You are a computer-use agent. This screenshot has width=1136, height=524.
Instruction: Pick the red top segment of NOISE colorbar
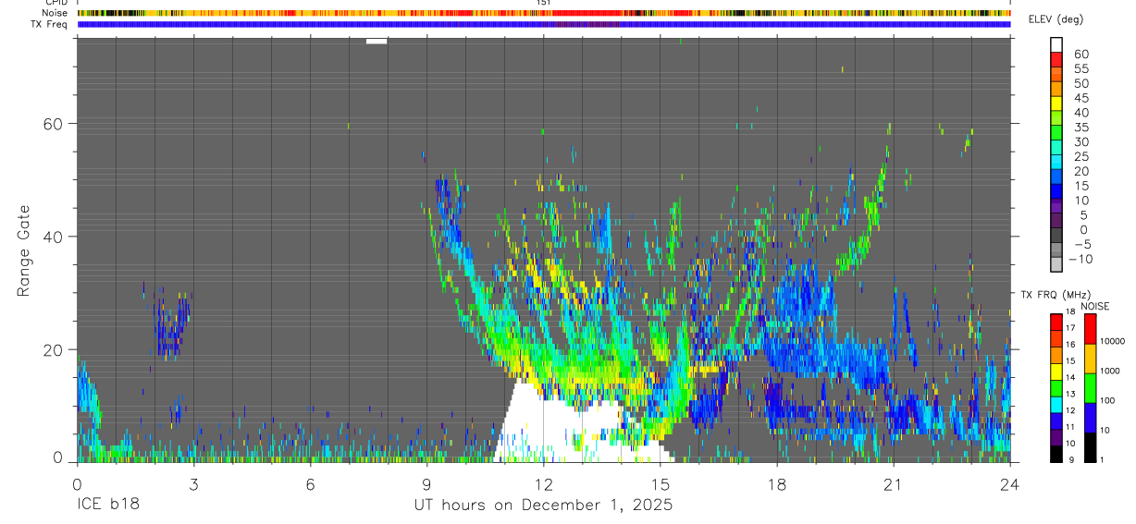(1089, 329)
